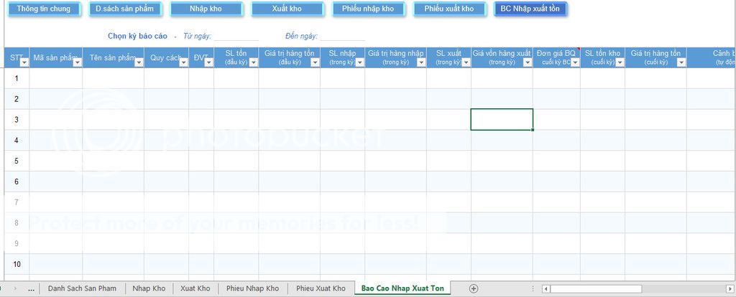Open the D.sách sản phẩm button
Image resolution: width=736 pixels, height=297 pixels.
124,9
